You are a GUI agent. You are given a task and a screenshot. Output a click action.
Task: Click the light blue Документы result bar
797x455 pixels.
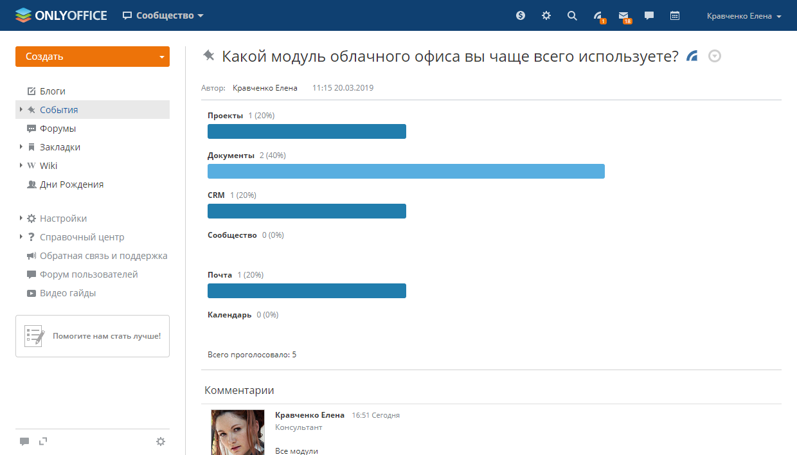tap(406, 171)
